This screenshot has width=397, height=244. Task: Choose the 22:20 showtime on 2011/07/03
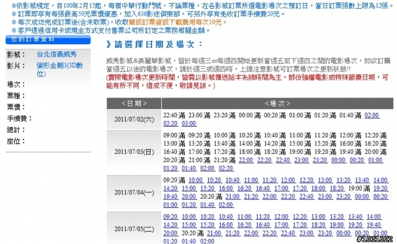click(x=264, y=160)
